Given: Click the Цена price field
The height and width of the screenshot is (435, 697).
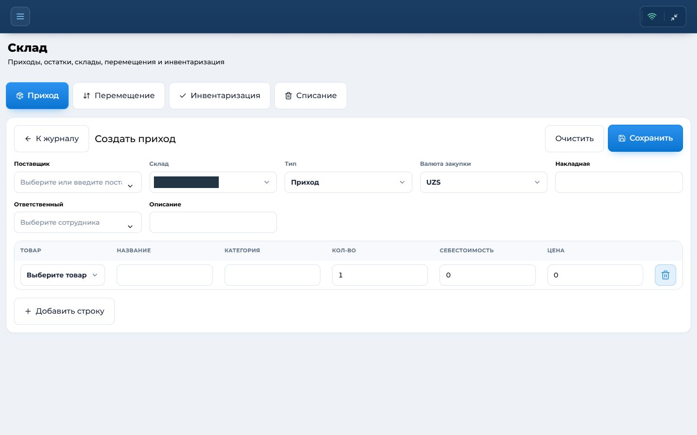Looking at the screenshot, I should pyautogui.click(x=595, y=275).
